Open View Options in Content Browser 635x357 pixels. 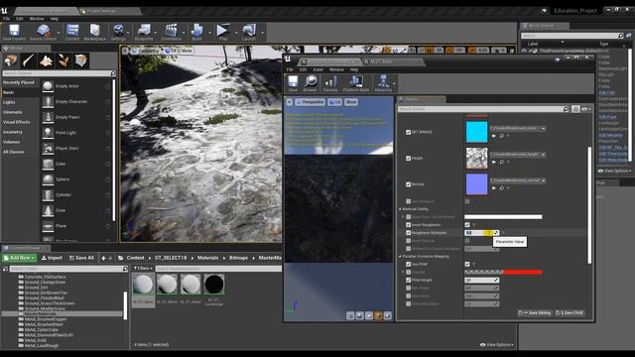tap(497, 345)
